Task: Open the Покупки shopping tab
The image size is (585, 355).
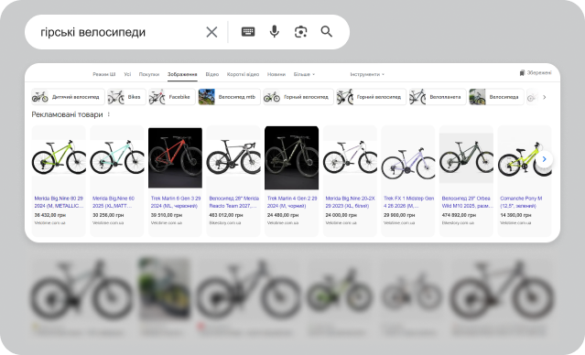Action: (x=149, y=74)
